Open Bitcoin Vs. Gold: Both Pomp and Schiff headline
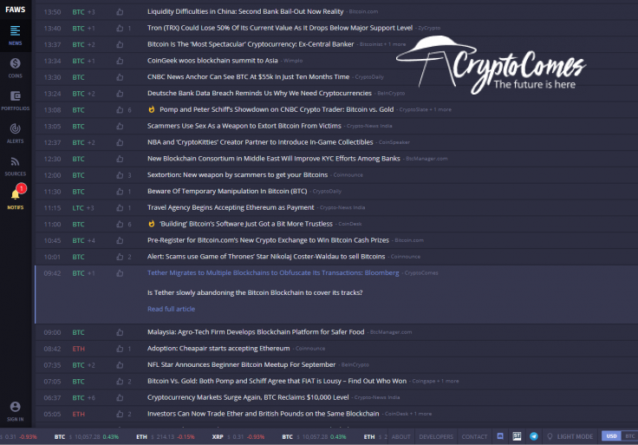Viewport: 638px width, 445px height. point(277,381)
